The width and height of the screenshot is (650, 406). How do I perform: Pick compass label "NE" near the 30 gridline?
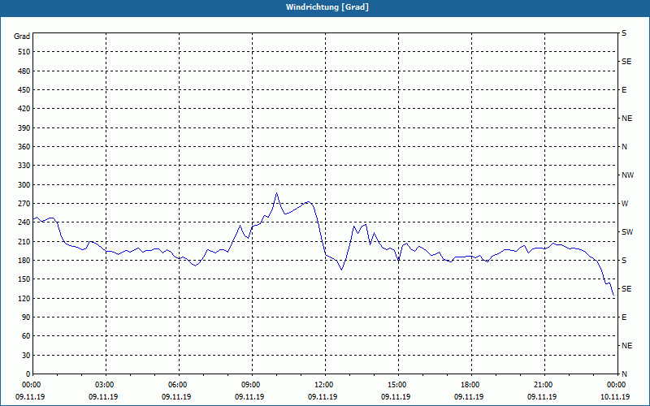click(626, 346)
